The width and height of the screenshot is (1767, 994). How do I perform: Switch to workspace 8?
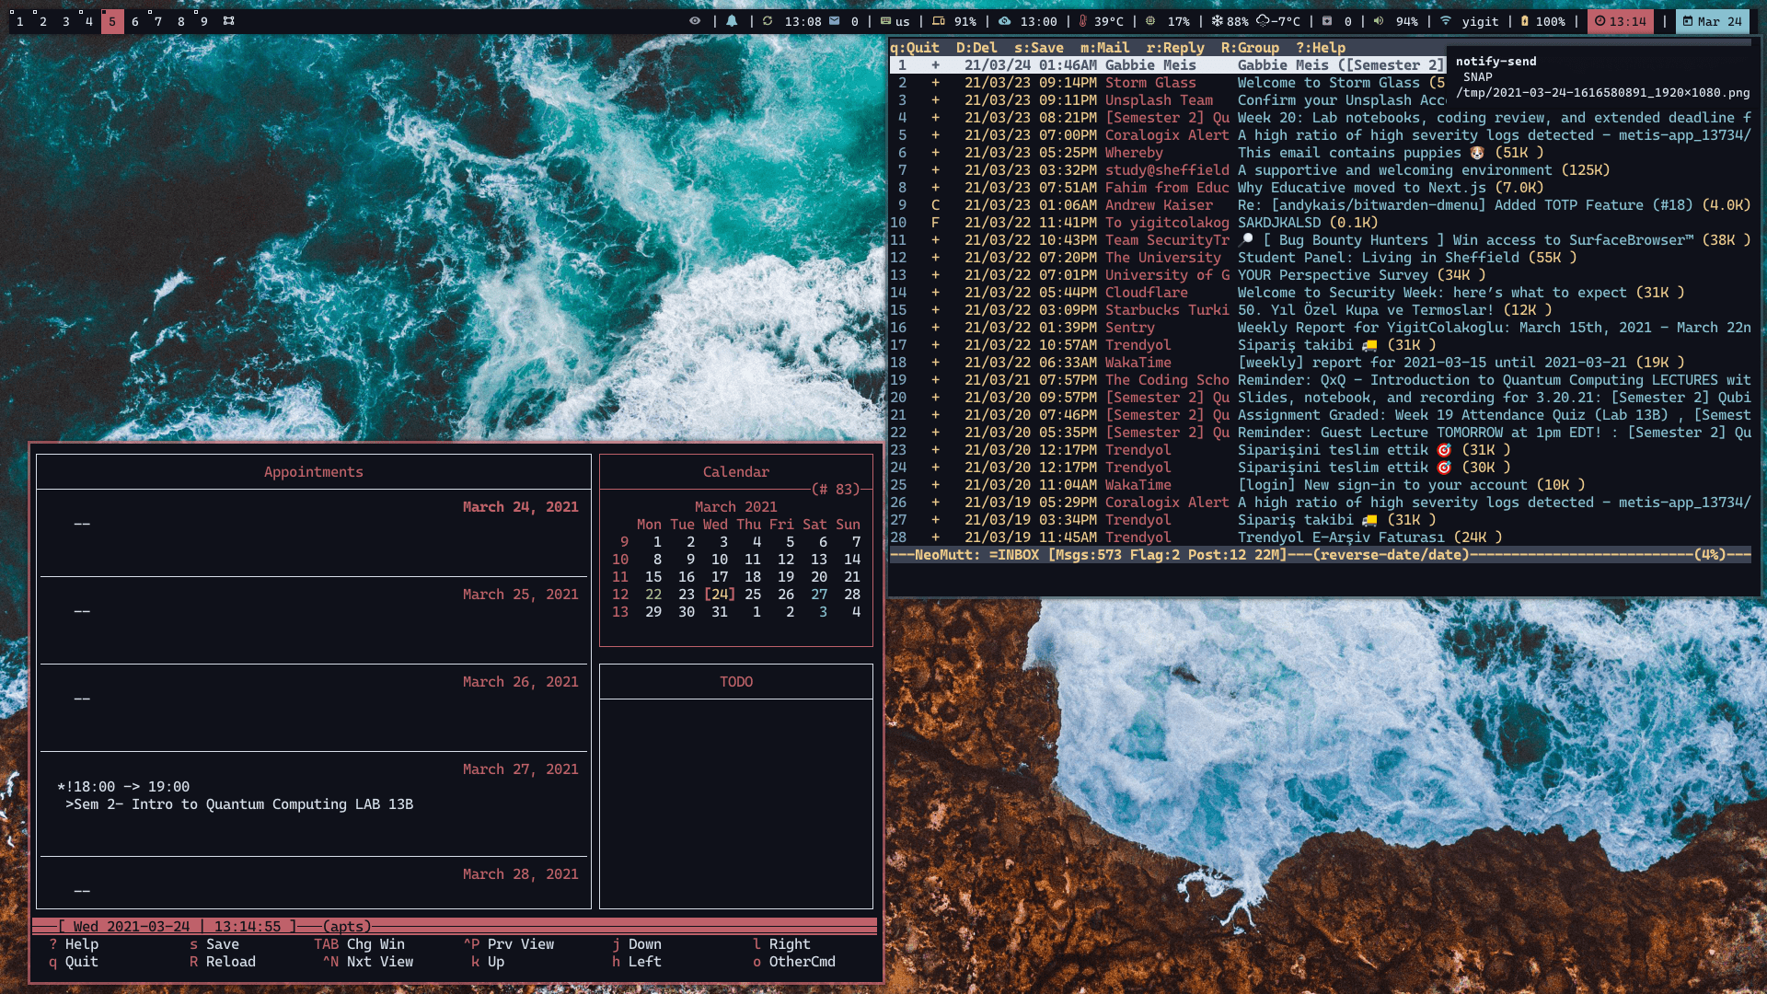point(181,21)
